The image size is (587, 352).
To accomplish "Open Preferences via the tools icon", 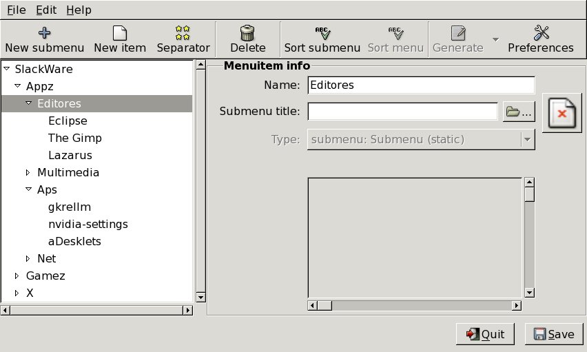I will point(541,33).
